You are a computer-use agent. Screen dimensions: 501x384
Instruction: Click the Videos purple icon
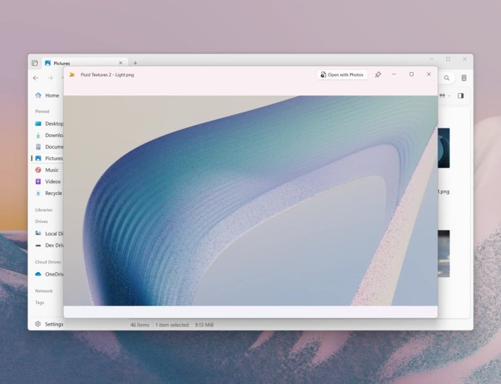point(38,181)
